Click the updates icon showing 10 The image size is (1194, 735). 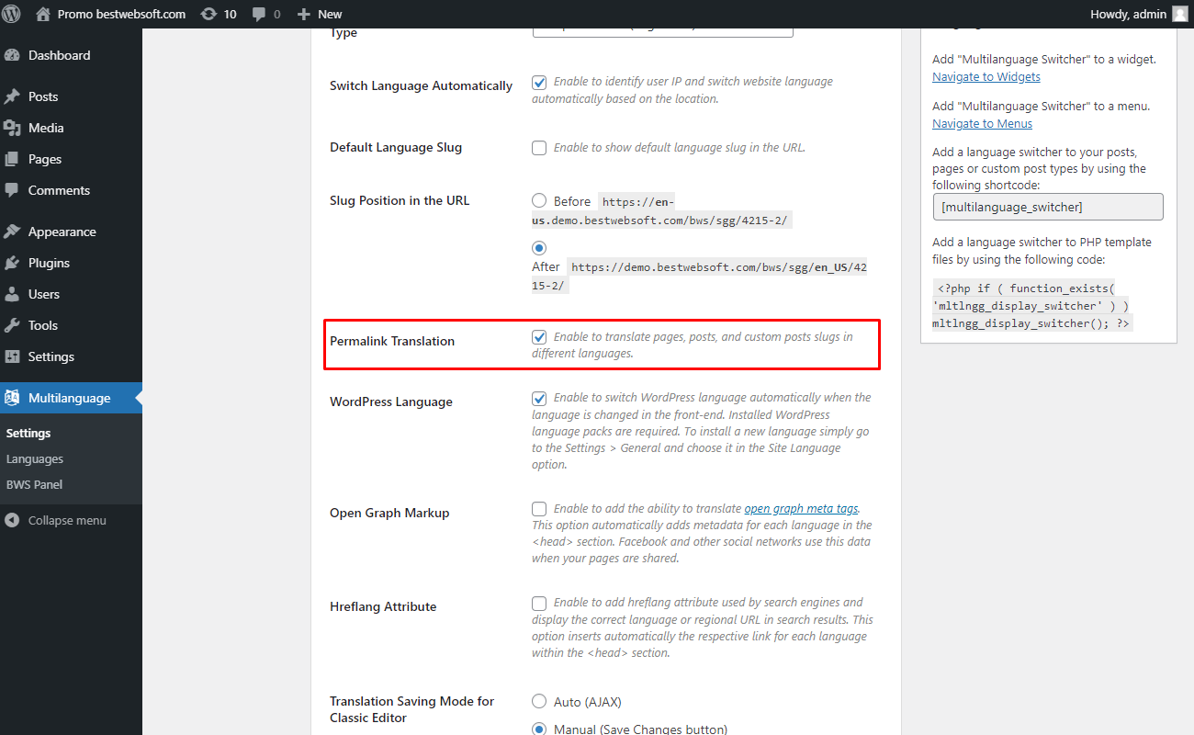[208, 14]
